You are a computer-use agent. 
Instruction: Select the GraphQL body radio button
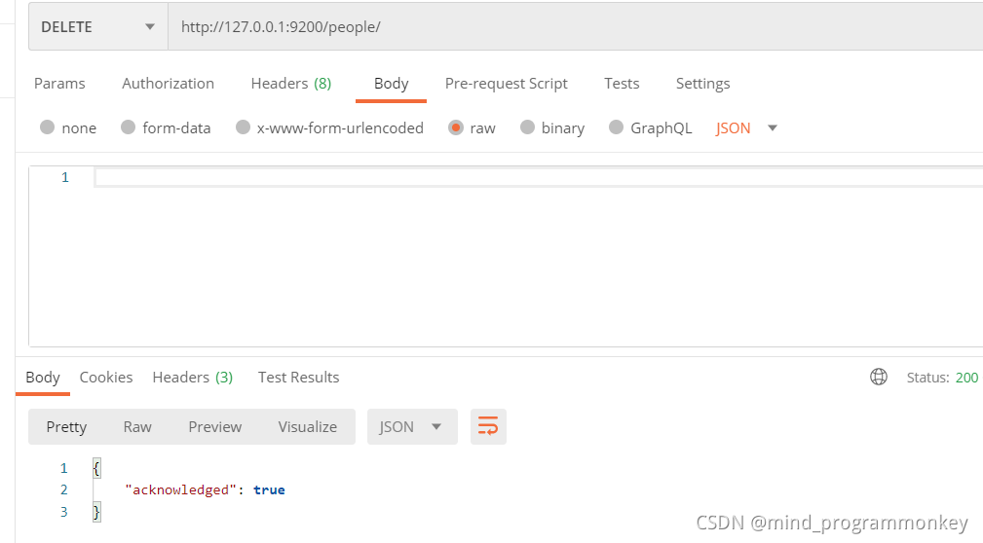[x=617, y=127]
